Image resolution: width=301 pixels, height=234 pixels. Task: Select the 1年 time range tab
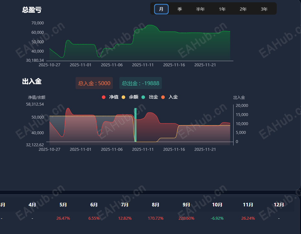[222, 9]
